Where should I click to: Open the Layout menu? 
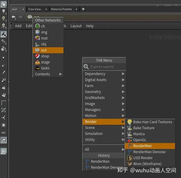pyautogui.click(x=76, y=26)
